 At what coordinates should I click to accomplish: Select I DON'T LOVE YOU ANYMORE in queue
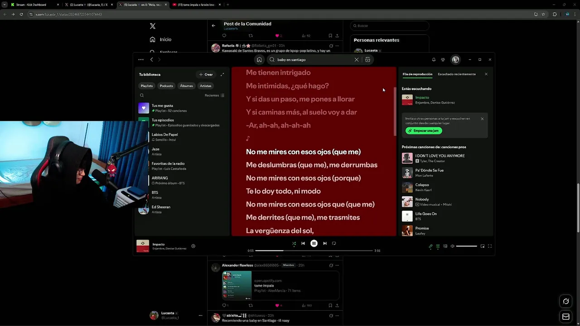click(445, 158)
